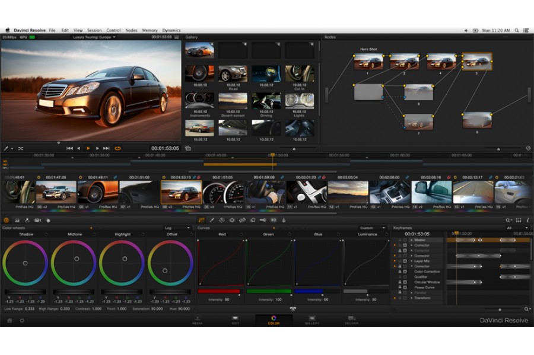Toggle auto-keyframe box on the Layer Mix row
534x355 pixels.
coord(405,261)
